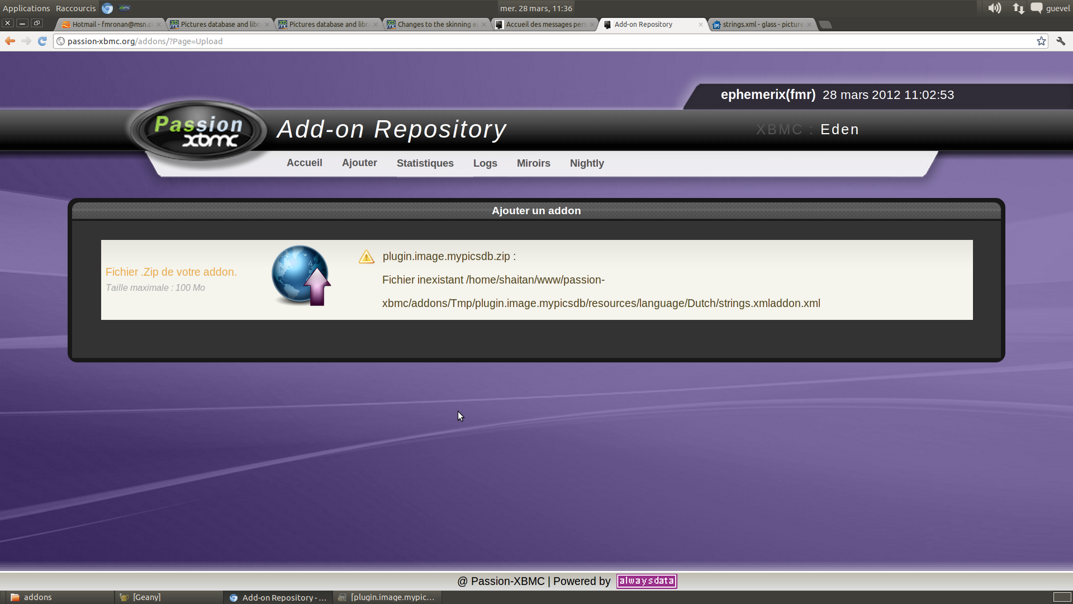The height and width of the screenshot is (604, 1073).
Task: Click the alwaysdata logo link
Action: coord(647,581)
